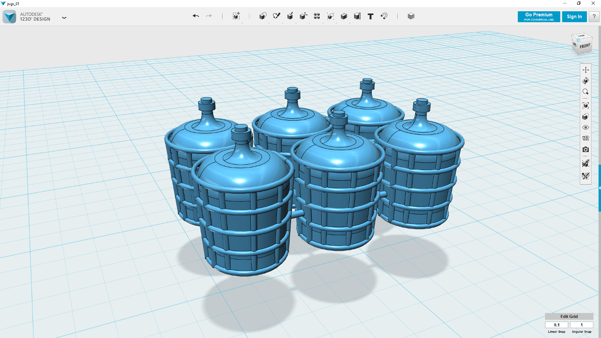Screen dimensions: 601x338
Task: Toggle visibility with the eye icon
Action: click(586, 128)
